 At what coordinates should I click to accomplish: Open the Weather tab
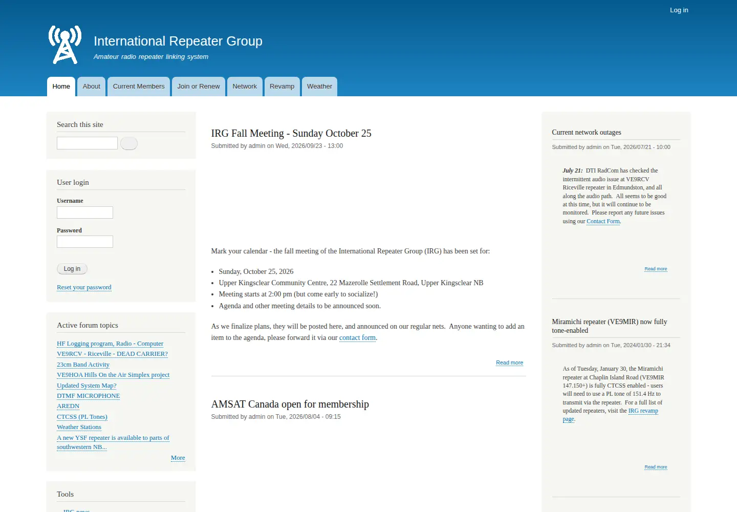319,87
